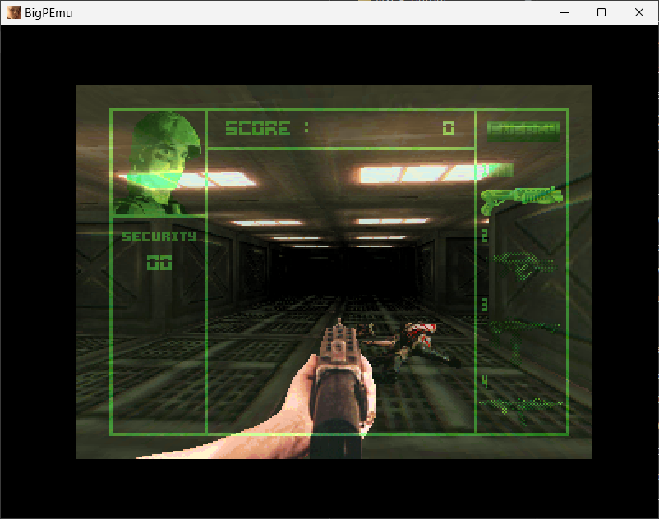The image size is (659, 519).
Task: Click the BigPEmu window title text
Action: 48,13
